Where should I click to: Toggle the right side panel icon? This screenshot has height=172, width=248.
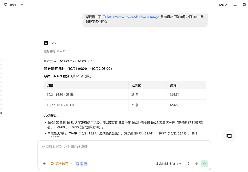pyautogui.click(x=244, y=5)
